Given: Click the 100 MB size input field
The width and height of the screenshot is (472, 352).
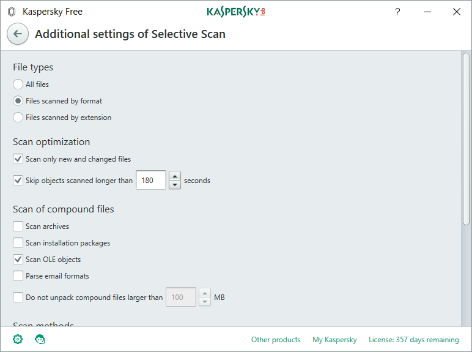Looking at the screenshot, I should 181,297.
